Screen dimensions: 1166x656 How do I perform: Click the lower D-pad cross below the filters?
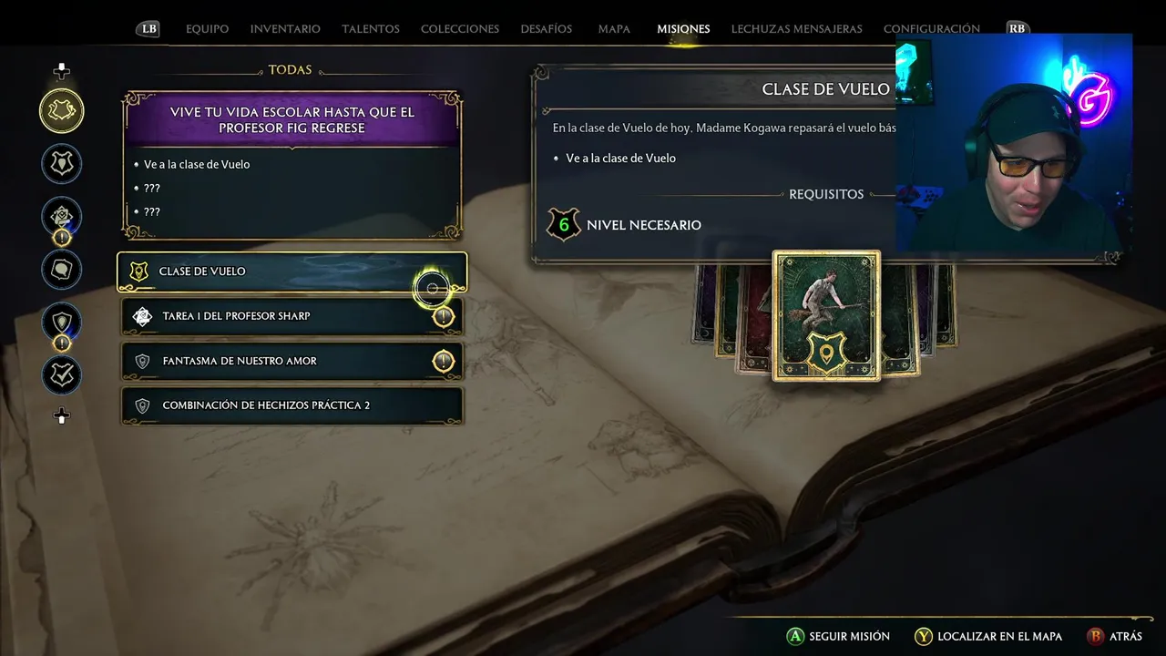(x=62, y=416)
